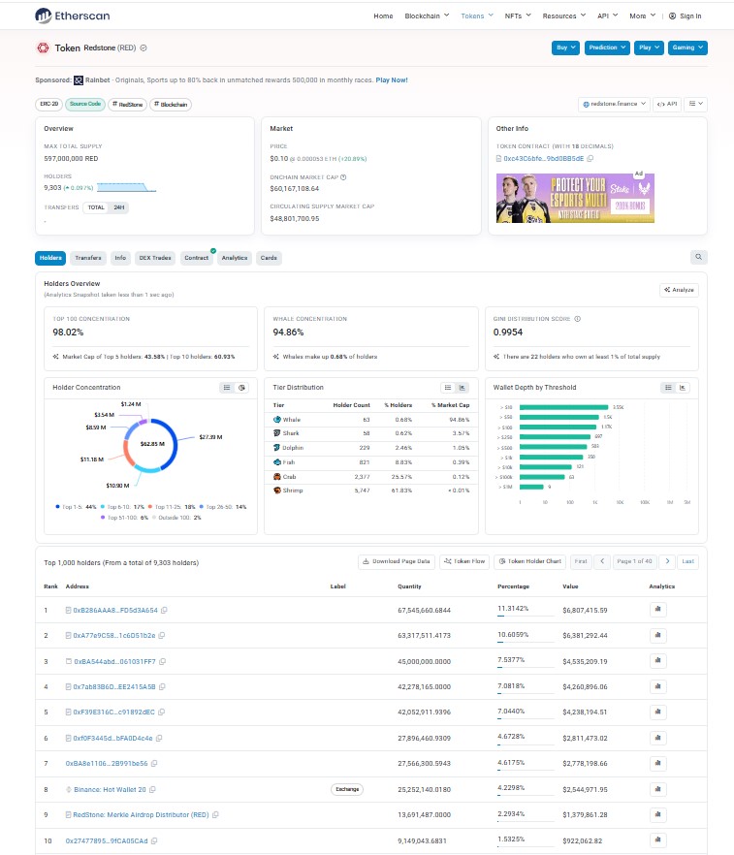
Task: Open the Gaming dropdown
Action: coord(687,48)
